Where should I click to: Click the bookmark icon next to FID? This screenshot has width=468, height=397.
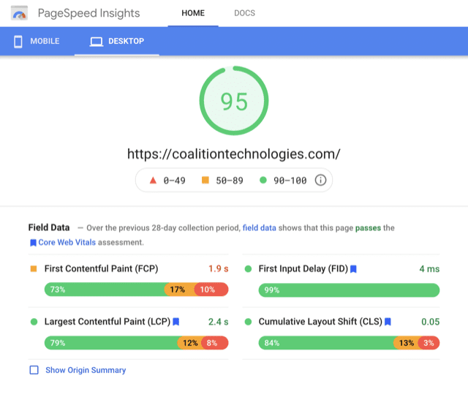click(x=353, y=269)
